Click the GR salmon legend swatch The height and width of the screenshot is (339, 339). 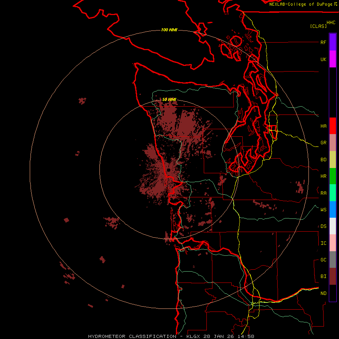(333, 143)
